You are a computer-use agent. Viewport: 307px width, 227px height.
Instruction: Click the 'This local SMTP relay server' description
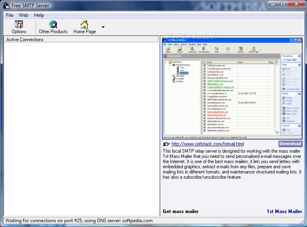232,164
